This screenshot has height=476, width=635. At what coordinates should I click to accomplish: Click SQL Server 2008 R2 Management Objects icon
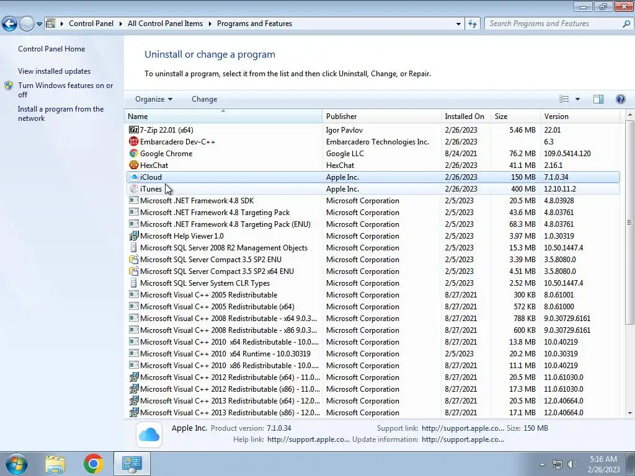coord(134,248)
